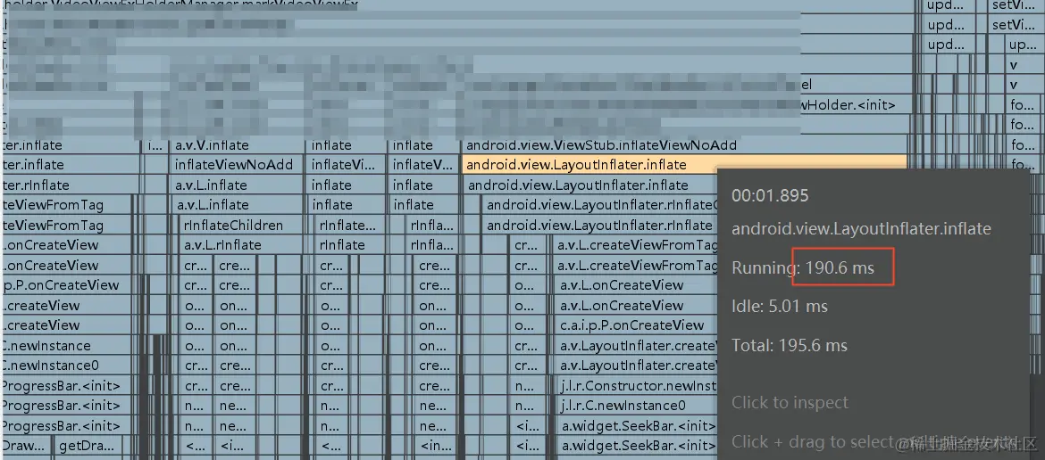Image resolution: width=1045 pixels, height=460 pixels.
Task: Select the rInflateChildren frame
Action: tap(240, 225)
